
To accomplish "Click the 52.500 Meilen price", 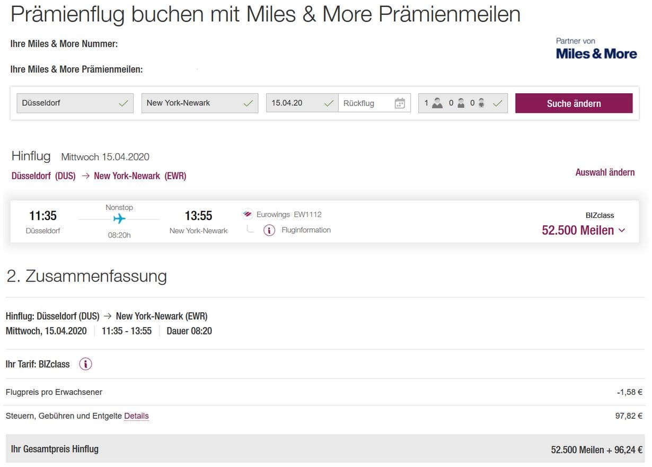I will click(578, 230).
